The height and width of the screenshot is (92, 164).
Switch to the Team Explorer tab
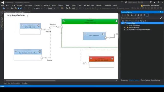pyautogui.click(x=145, y=80)
